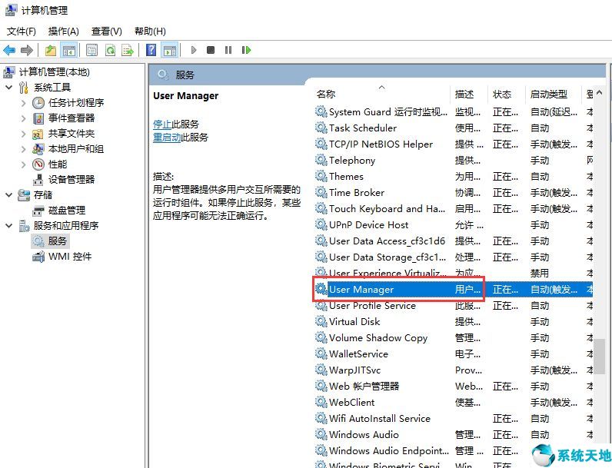Expand the 性能 node arrow
Screen dimensions: 612x468
click(23, 164)
